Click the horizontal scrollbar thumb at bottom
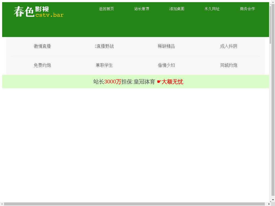Image resolution: width=275 pixels, height=206 pixels. point(134,204)
